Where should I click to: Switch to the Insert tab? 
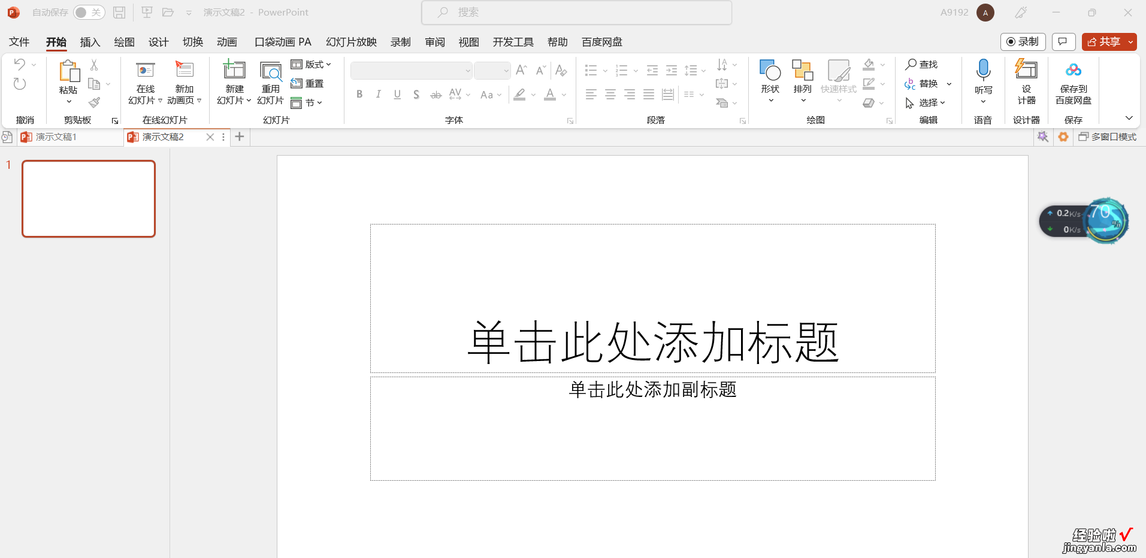tap(90, 42)
